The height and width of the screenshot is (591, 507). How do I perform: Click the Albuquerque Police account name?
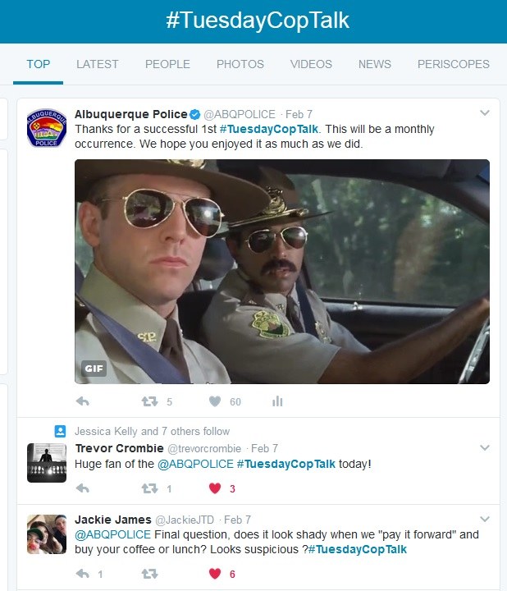(x=131, y=114)
